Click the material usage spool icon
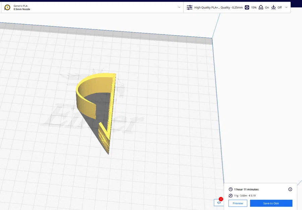This screenshot has width=302, height=210. 231,196
